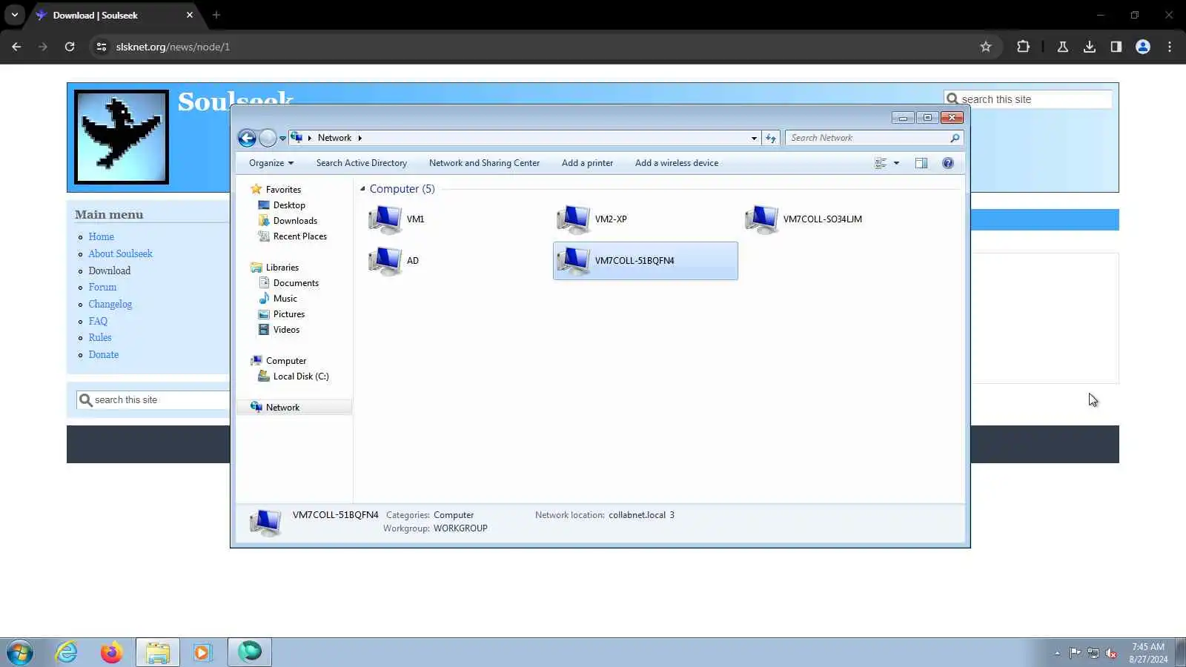Click the search magnifier in Explorer
1186x667 pixels.
(955, 138)
